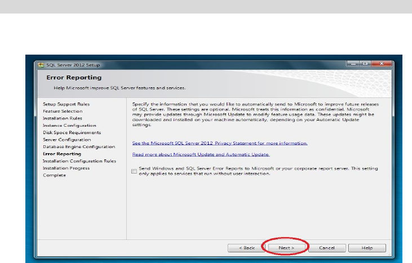
Task: Select the Server Configuration step
Action: tap(67, 140)
